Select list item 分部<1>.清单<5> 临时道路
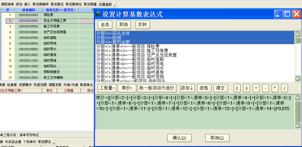The width and height of the screenshot is (302, 147). click(130, 59)
